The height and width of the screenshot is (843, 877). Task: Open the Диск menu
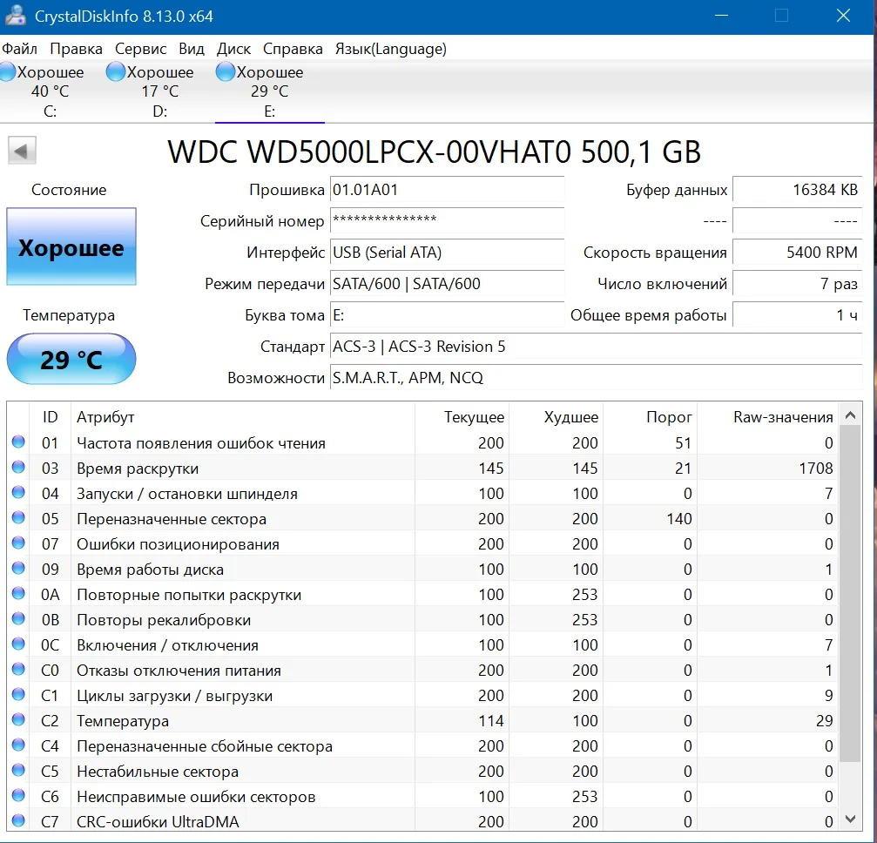pyautogui.click(x=233, y=49)
